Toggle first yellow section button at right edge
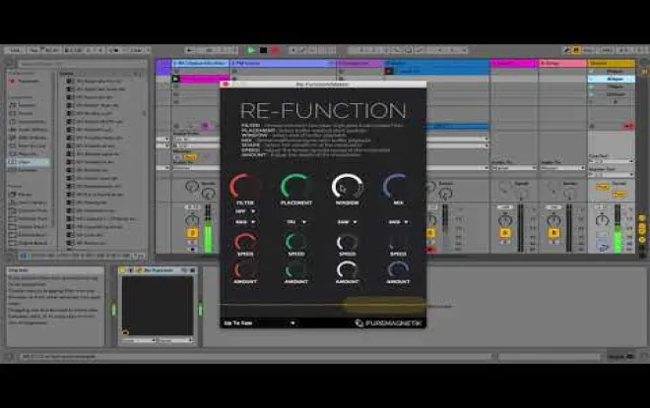Viewport: 650px width, 408px height. (x=642, y=218)
